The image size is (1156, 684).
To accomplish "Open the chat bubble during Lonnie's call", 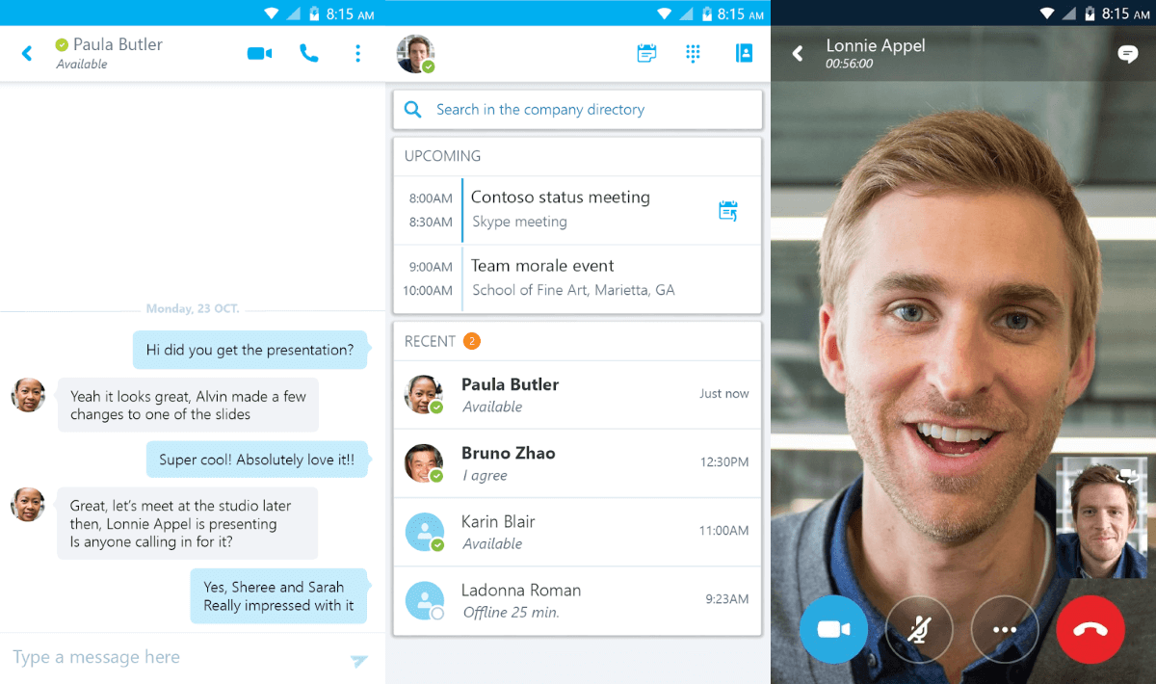I will [x=1127, y=54].
